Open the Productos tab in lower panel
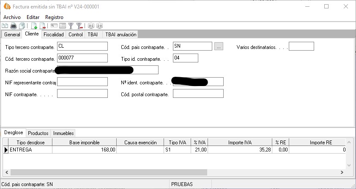This screenshot has width=356, height=189. 38,133
